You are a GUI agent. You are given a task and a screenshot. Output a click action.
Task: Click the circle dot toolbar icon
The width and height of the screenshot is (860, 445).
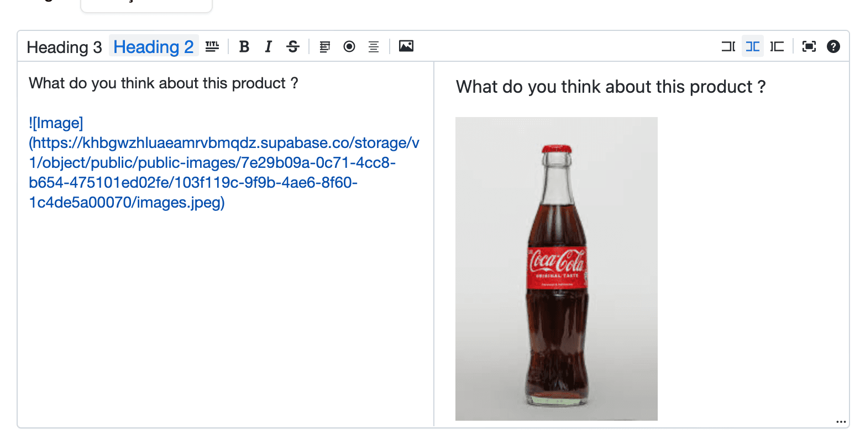point(349,46)
